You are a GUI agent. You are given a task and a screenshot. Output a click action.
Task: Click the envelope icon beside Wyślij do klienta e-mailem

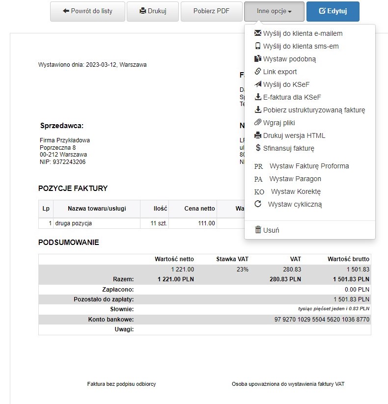(x=257, y=33)
